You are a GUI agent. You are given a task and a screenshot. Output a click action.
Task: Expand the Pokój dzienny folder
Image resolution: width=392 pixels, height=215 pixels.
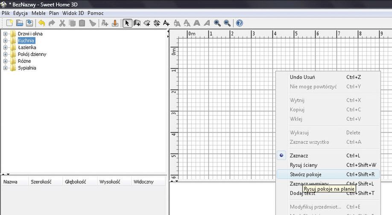[x=5, y=54]
